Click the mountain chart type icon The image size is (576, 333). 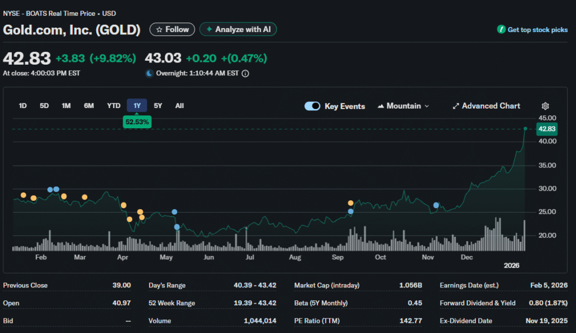[381, 106]
